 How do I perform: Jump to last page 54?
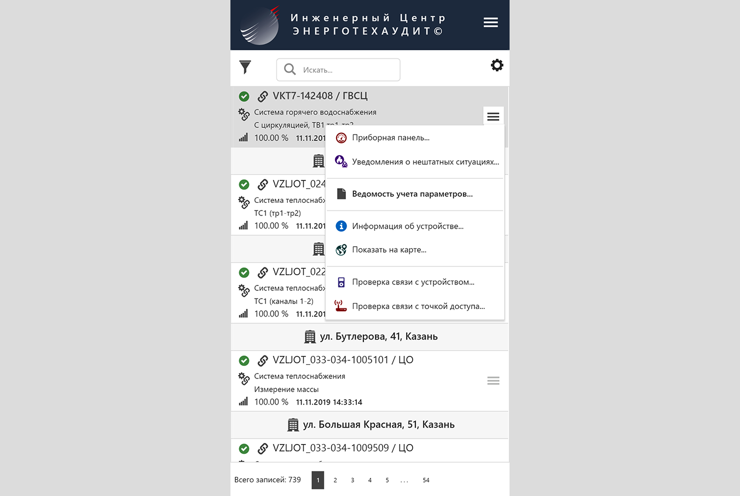tap(426, 480)
